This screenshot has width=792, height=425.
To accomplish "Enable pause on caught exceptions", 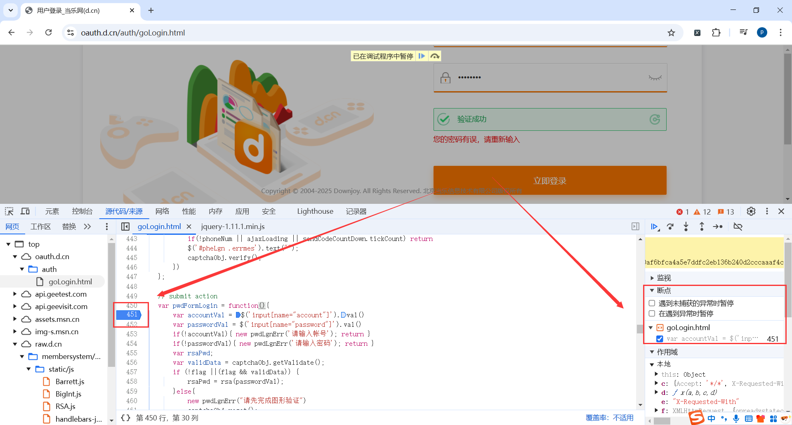I will pos(652,314).
